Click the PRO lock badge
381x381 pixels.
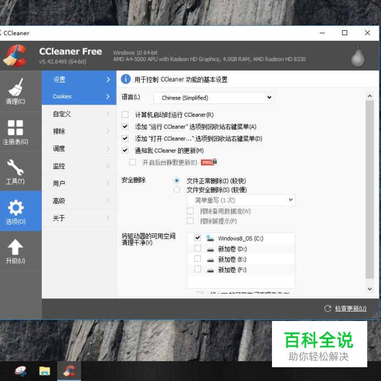[209, 162]
